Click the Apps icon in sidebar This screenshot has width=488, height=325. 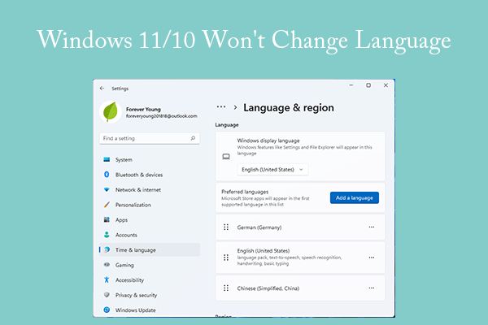[107, 219]
